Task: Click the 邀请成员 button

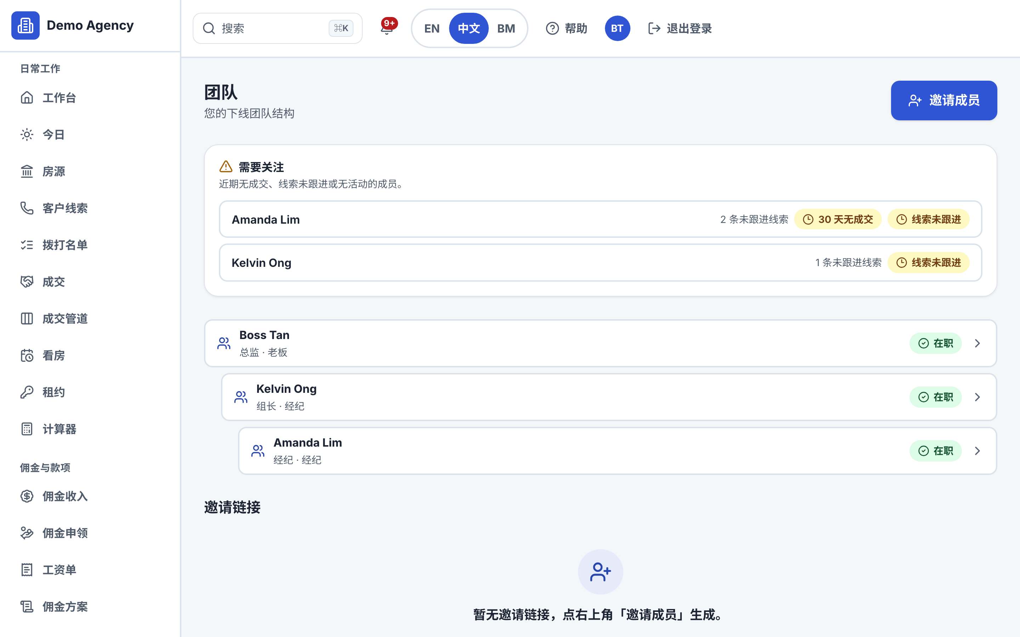Action: coord(944,100)
